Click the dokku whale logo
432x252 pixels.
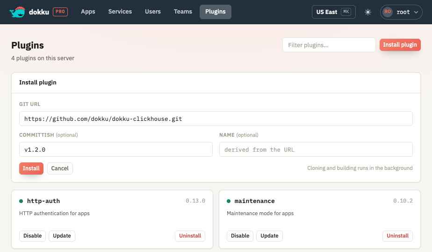[x=17, y=12]
